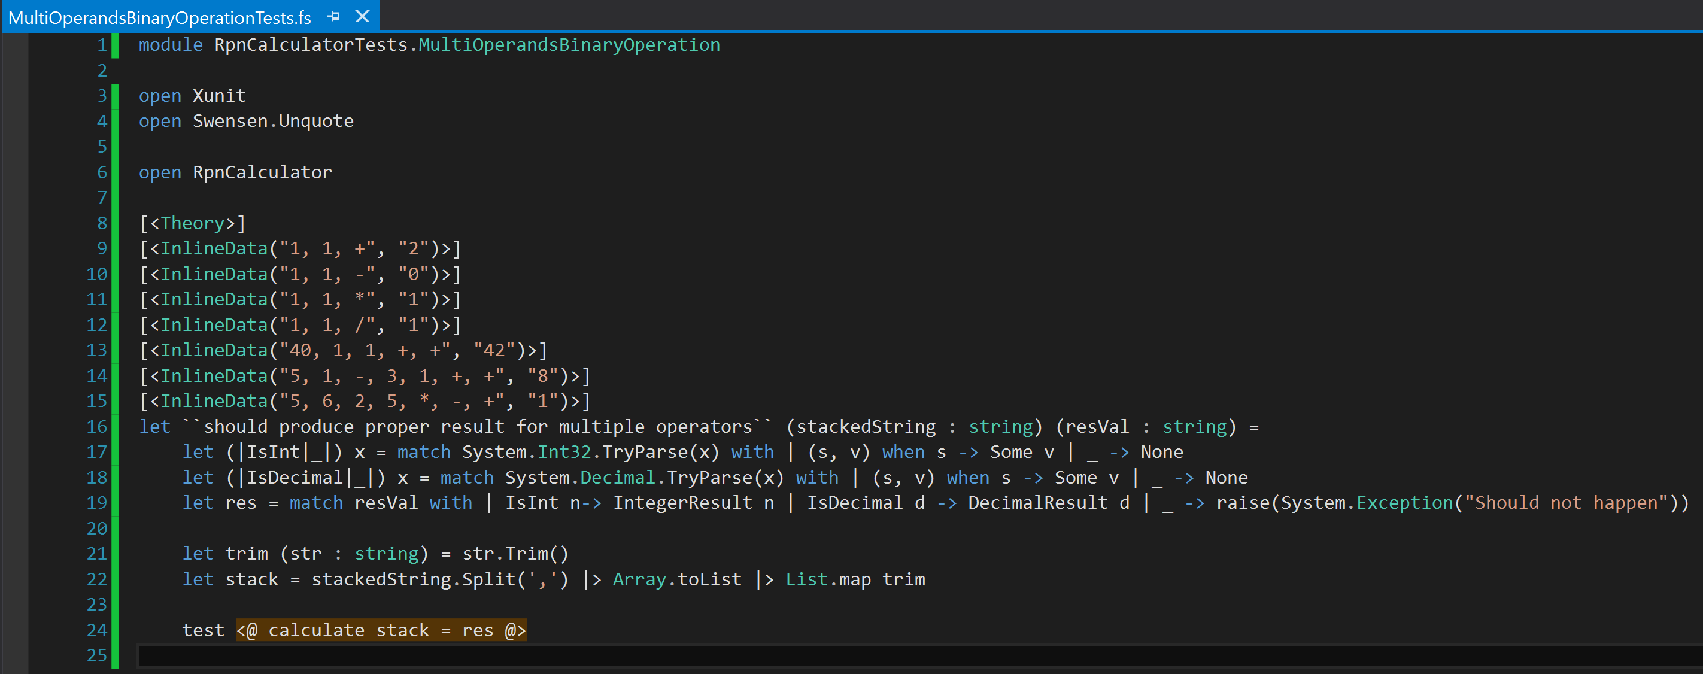The image size is (1703, 674).
Task: Select the MultiOperandsBinaryOperationTests.fs tab
Action: coord(159,17)
